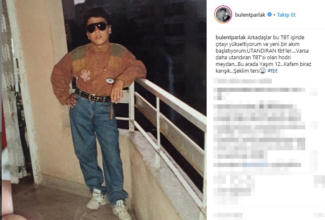The height and width of the screenshot is (220, 325).
Task: Click the blurred blue link in comments
Action: pos(255,165)
